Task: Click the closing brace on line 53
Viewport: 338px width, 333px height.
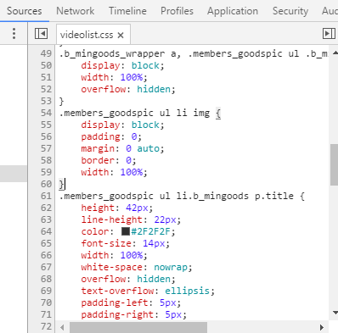Action: click(x=61, y=101)
